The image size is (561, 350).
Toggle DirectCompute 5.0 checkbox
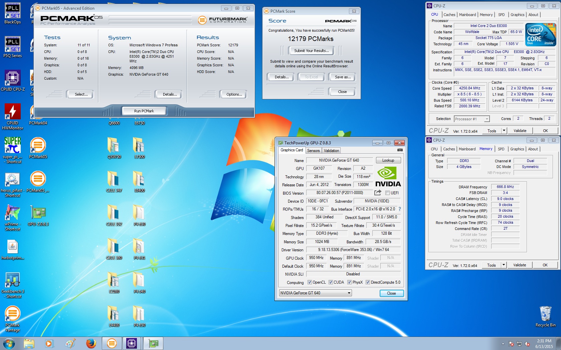pos(368,282)
